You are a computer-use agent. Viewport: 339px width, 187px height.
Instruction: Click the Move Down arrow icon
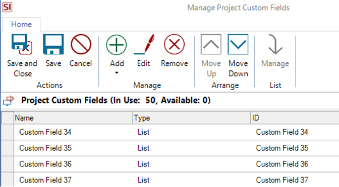238,44
